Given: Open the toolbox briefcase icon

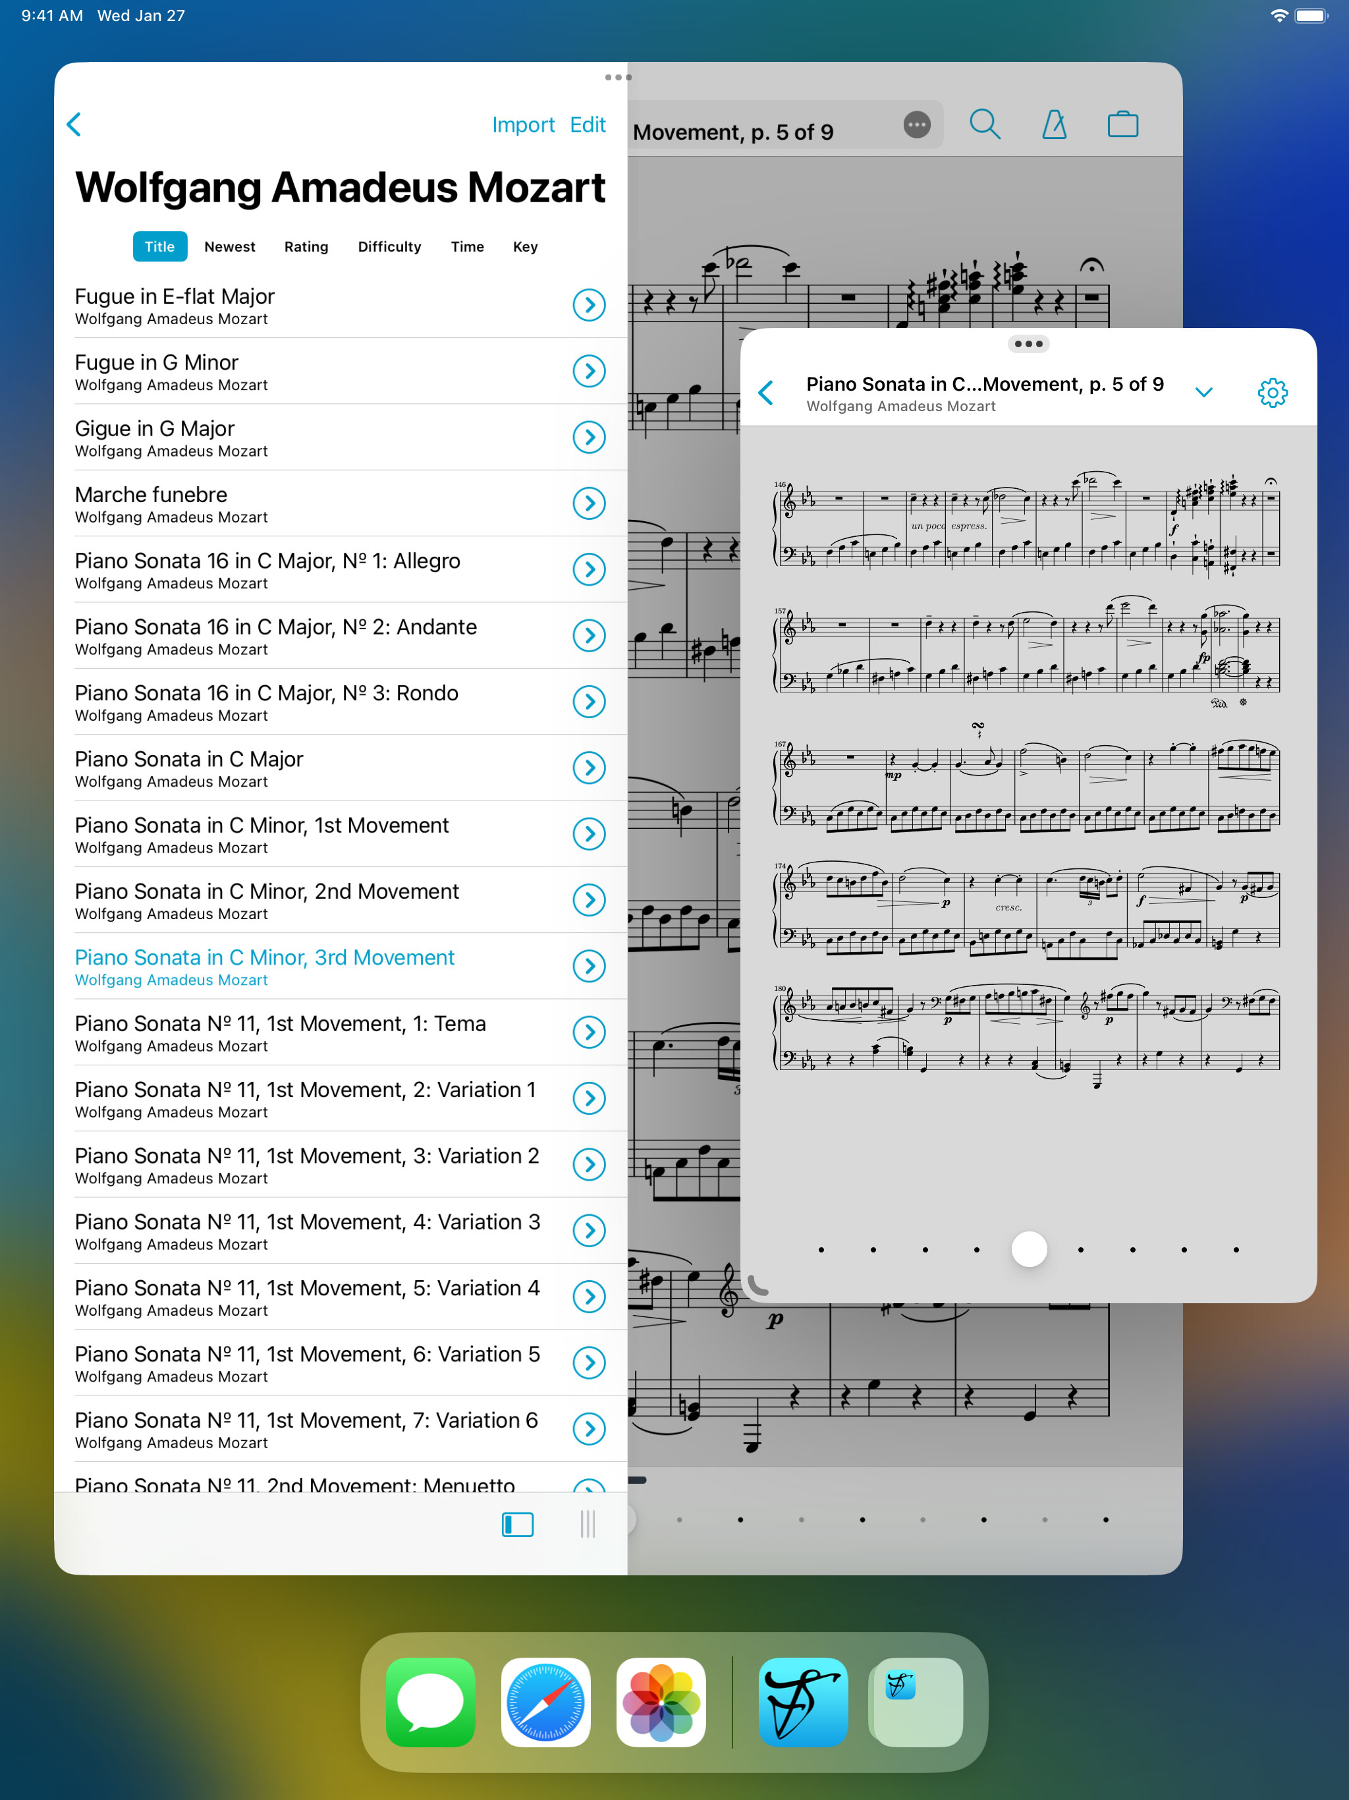Looking at the screenshot, I should pyautogui.click(x=1123, y=125).
